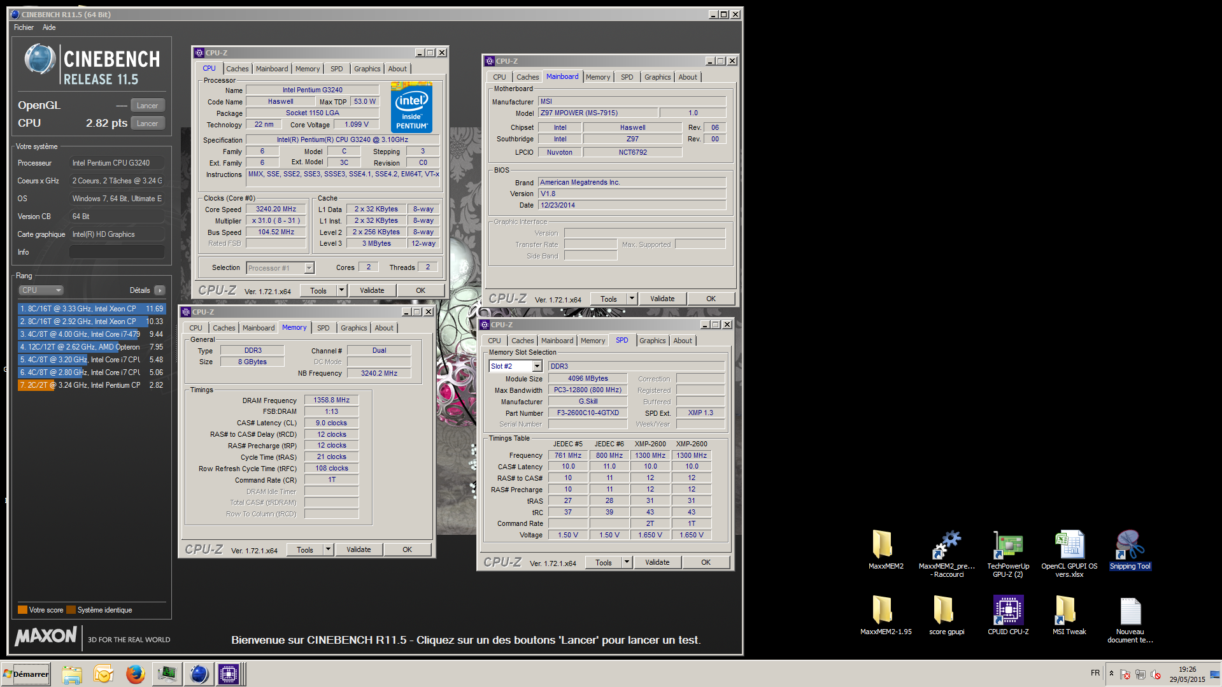Open Aide menu in Cinebench

point(49,27)
